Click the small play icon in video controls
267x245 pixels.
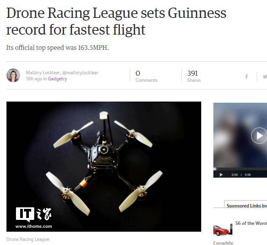(221, 175)
